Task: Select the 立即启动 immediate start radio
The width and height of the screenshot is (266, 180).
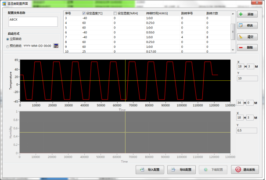Action: 8,39
